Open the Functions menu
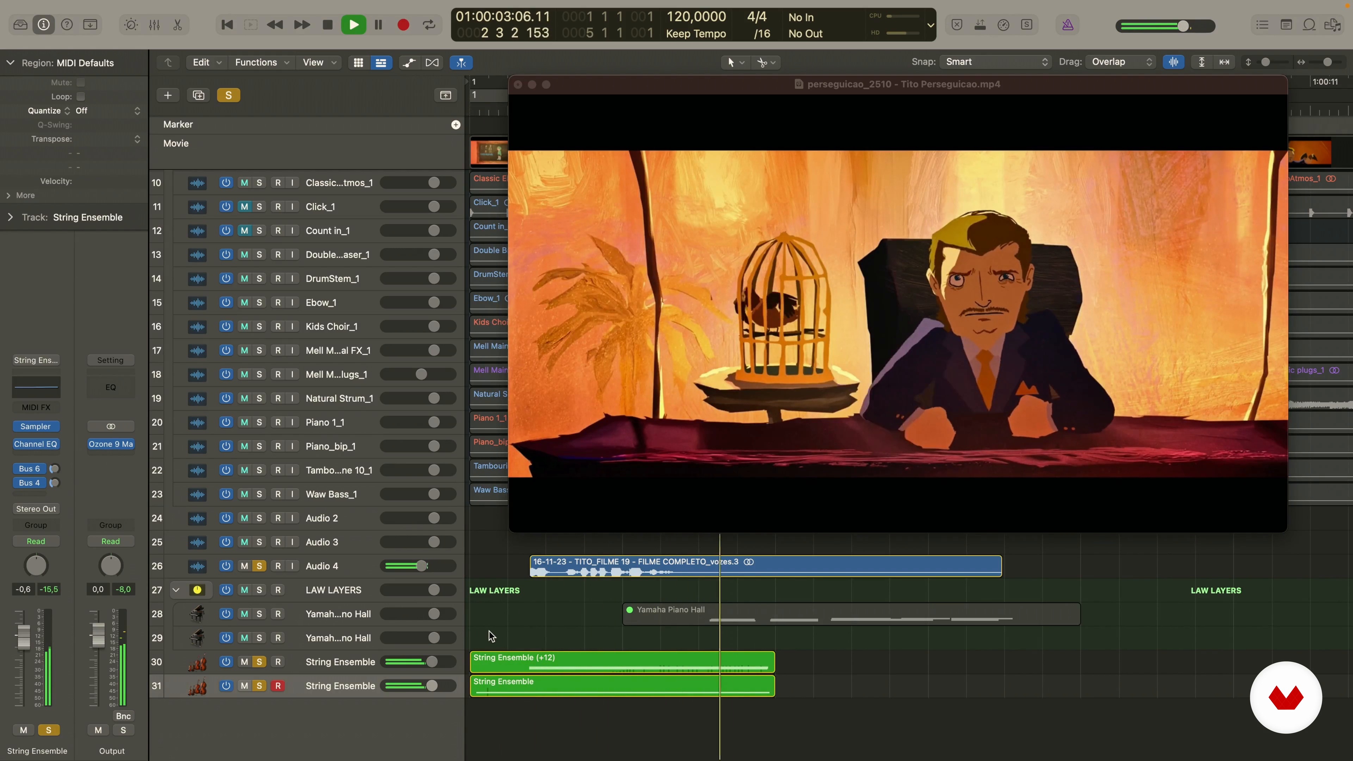 pos(261,62)
